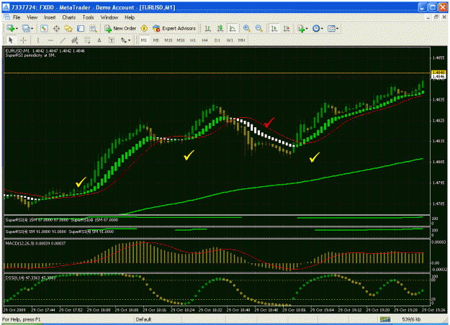Open the Window menu
The height and width of the screenshot is (325, 450).
click(x=109, y=17)
